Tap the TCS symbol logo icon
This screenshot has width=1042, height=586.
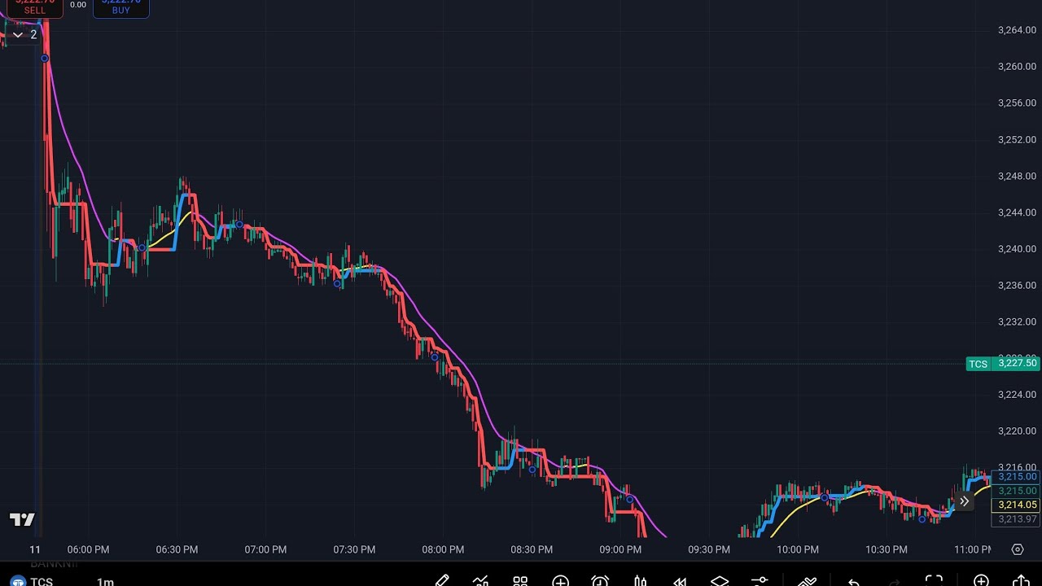pos(17,581)
